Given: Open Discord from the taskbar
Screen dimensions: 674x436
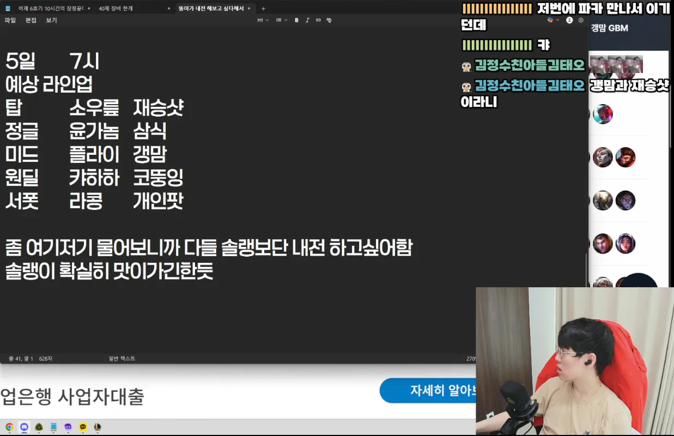Looking at the screenshot, I should [x=24, y=427].
